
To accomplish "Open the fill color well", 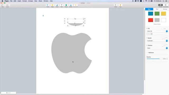I will (148, 34).
